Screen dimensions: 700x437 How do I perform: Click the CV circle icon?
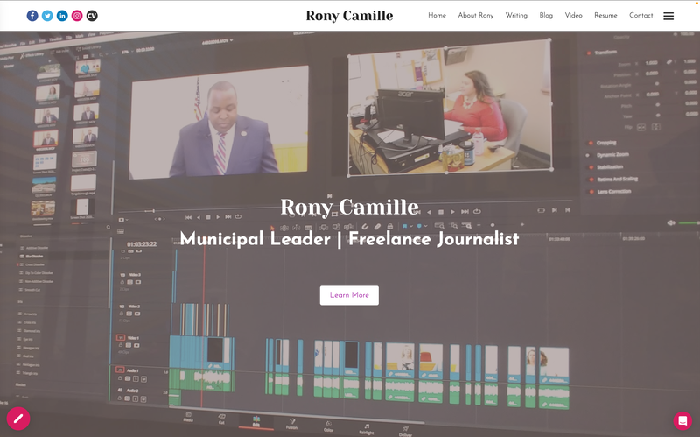coord(92,16)
